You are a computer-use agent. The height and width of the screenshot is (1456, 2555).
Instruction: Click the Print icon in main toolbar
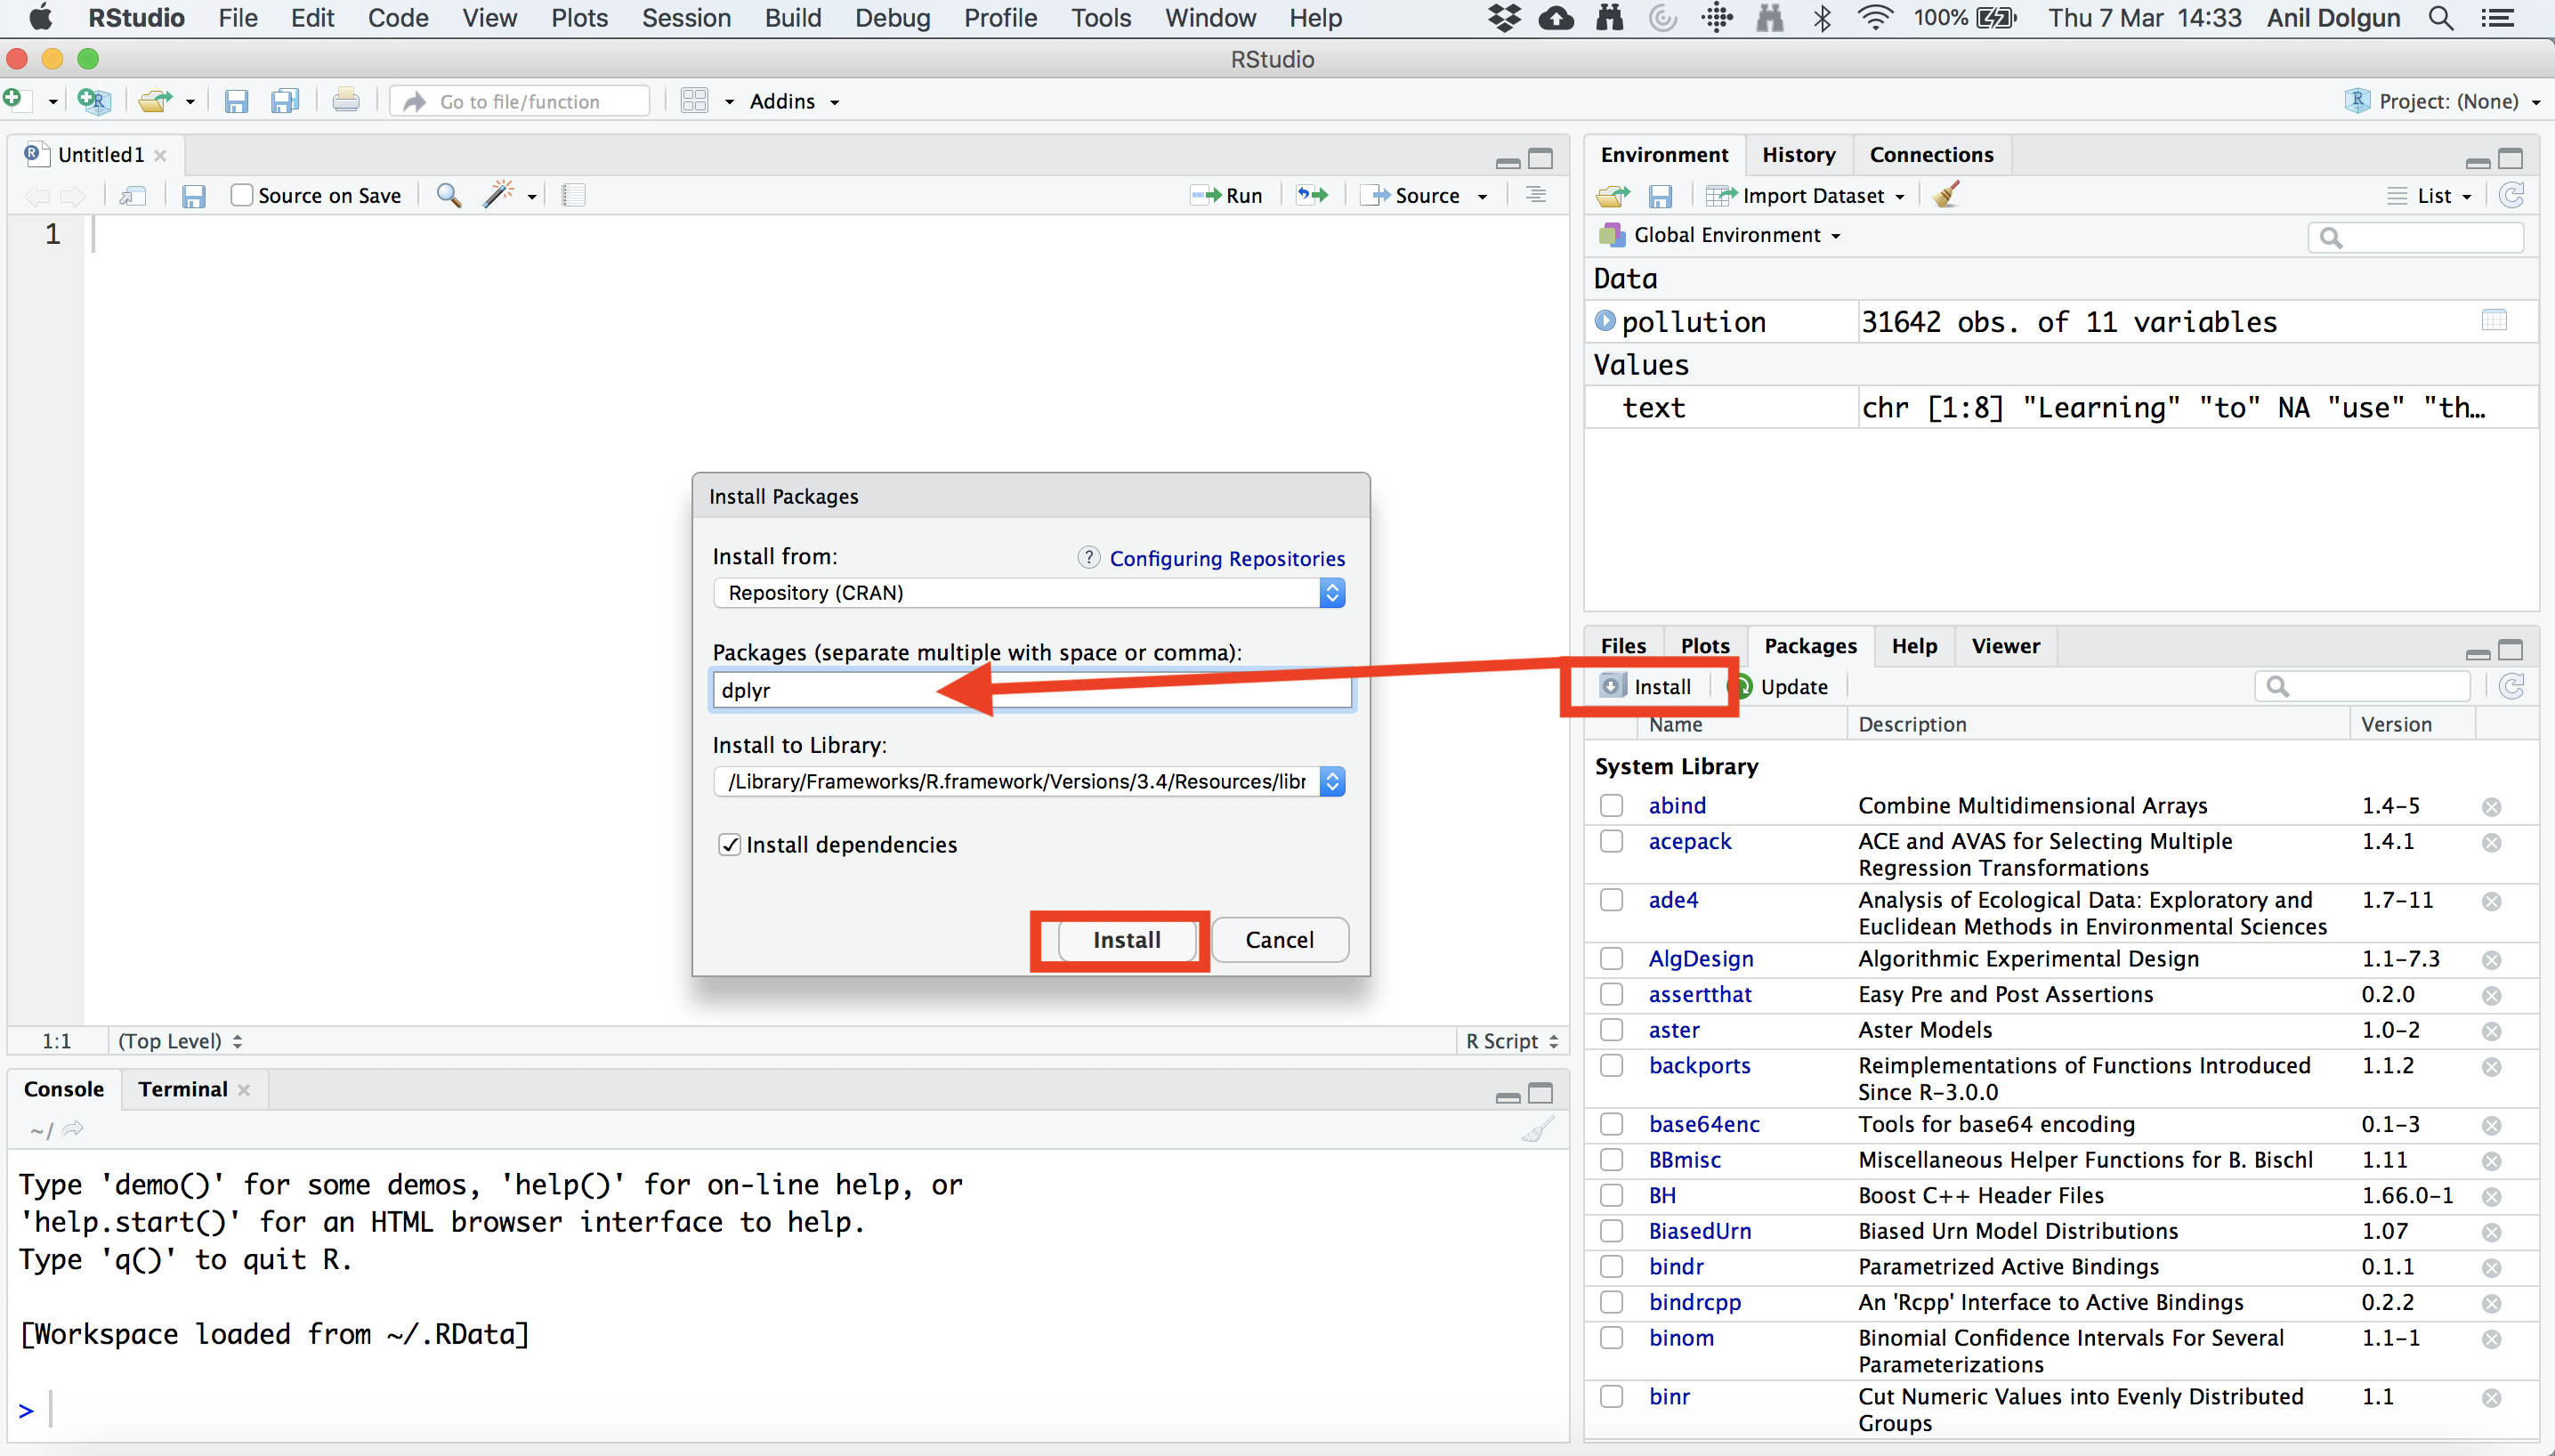coord(346,101)
